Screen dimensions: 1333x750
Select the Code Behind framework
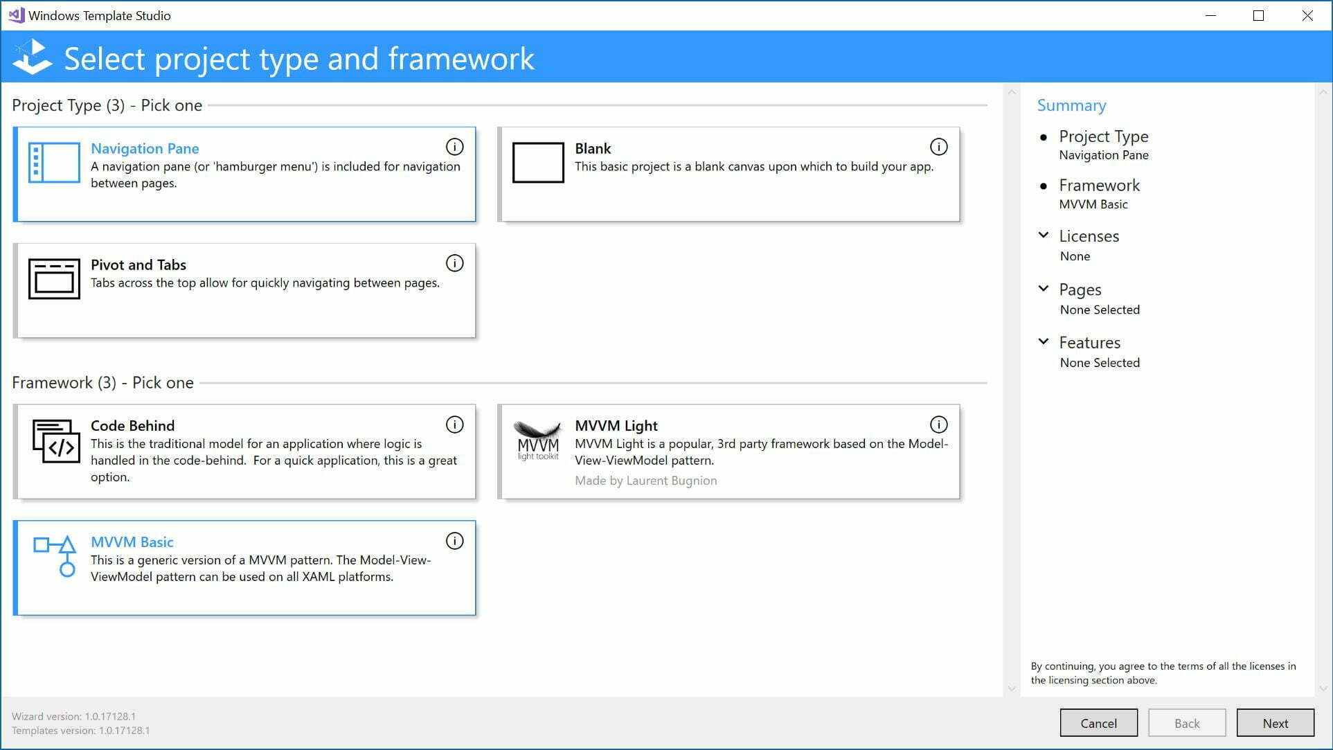point(244,450)
